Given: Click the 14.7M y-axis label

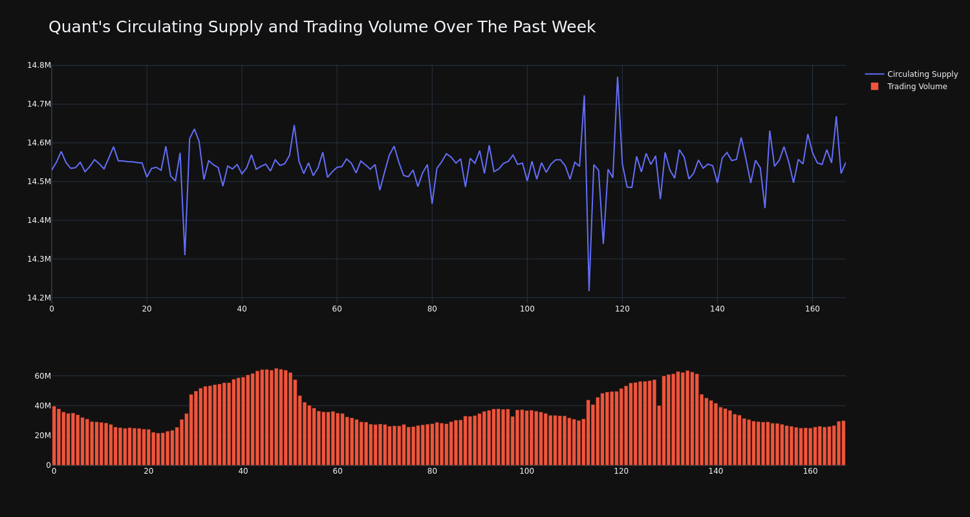Looking at the screenshot, I should point(39,104).
